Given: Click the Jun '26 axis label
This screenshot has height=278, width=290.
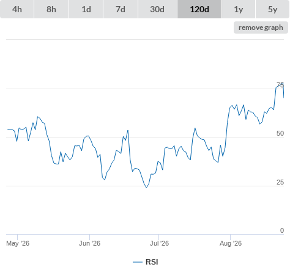Looking at the screenshot, I should pos(89,243).
